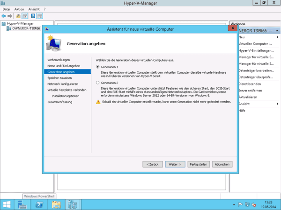Click Aktualisieren in Aktionen pane
This screenshot has width=281, height=210.
coord(248,97)
